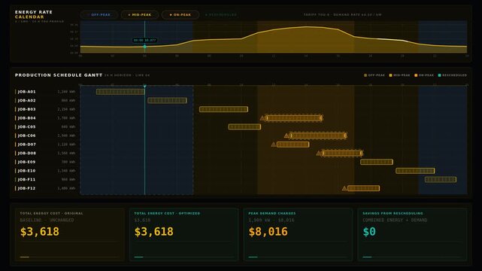Screen dimensions: 482x271
Task: Open the Savings From Rescheduling card
Action: [x=413, y=235]
